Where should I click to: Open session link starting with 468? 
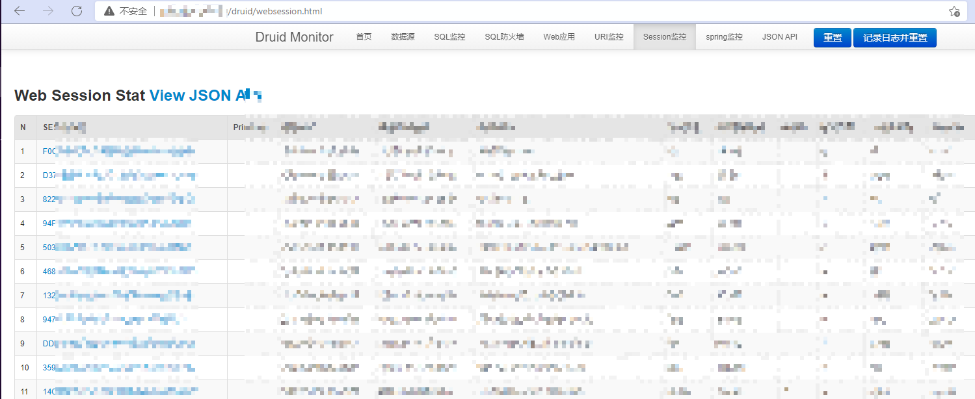(x=119, y=272)
